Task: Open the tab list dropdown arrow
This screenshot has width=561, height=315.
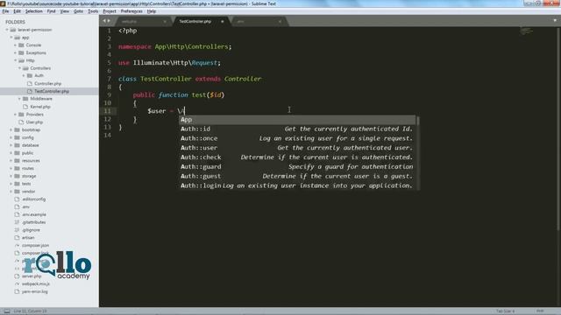Action: click(x=555, y=20)
